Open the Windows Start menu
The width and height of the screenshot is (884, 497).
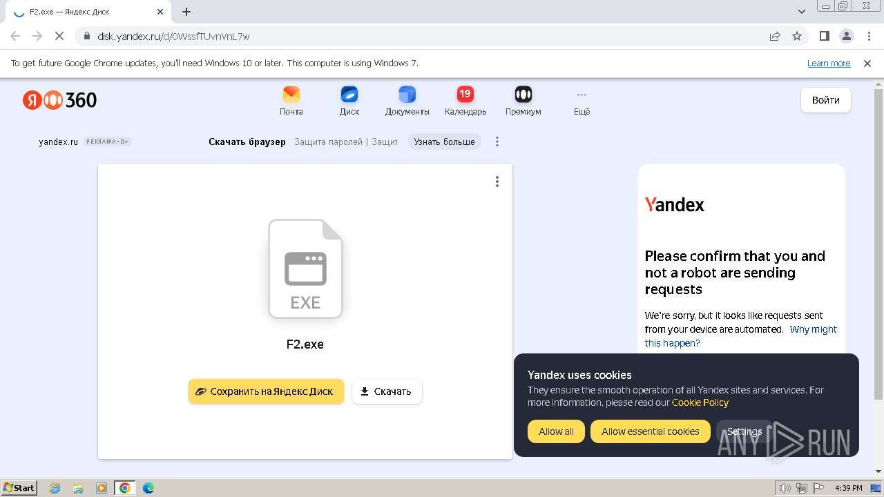(x=19, y=487)
